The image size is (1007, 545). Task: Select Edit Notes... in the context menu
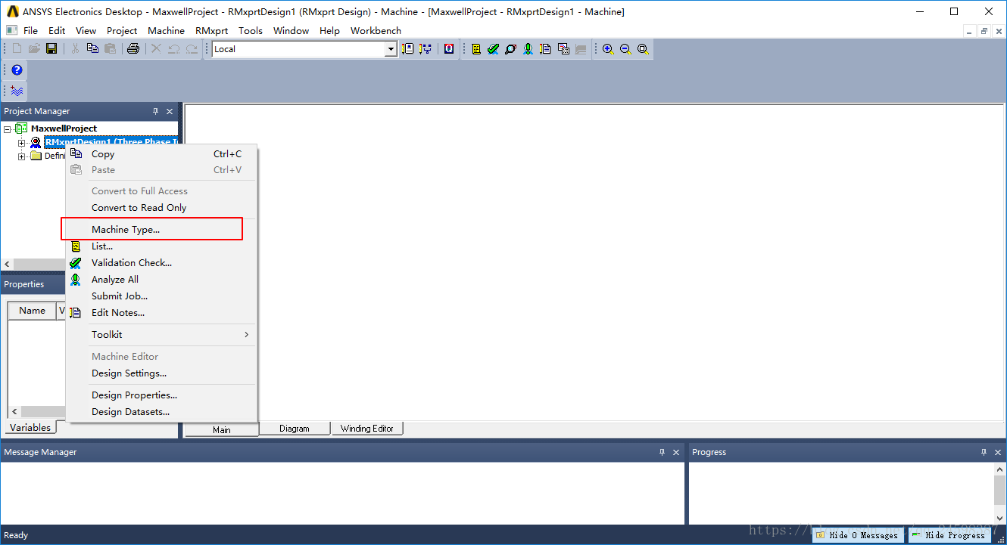[161, 312]
